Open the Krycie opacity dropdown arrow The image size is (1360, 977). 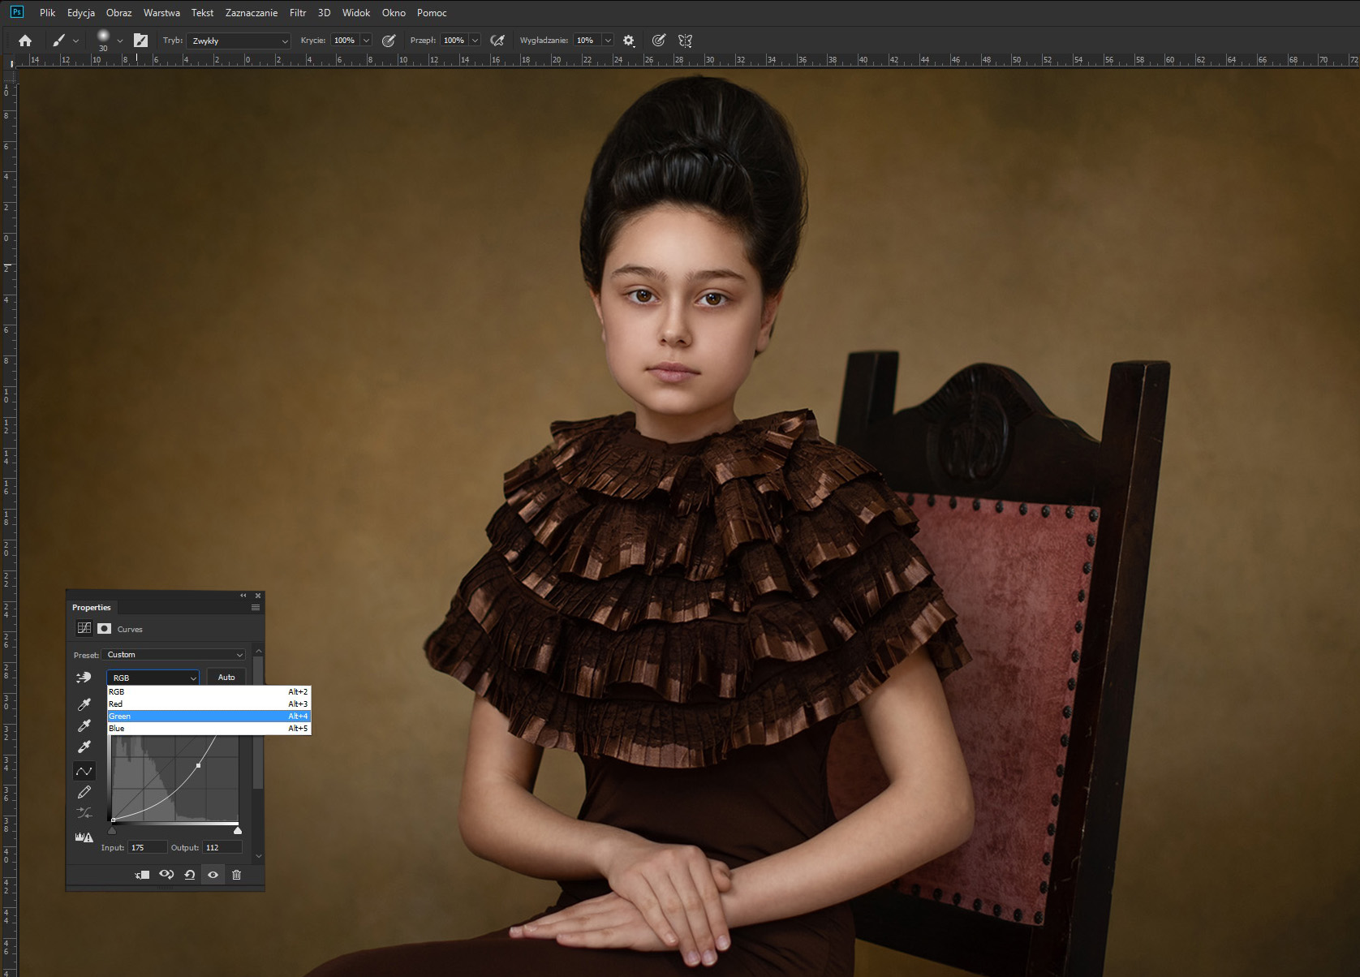[x=366, y=41]
